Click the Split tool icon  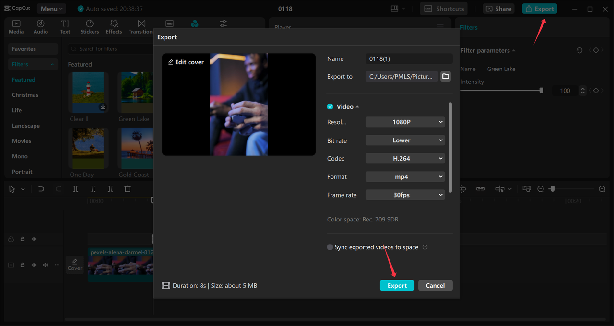[x=76, y=189]
